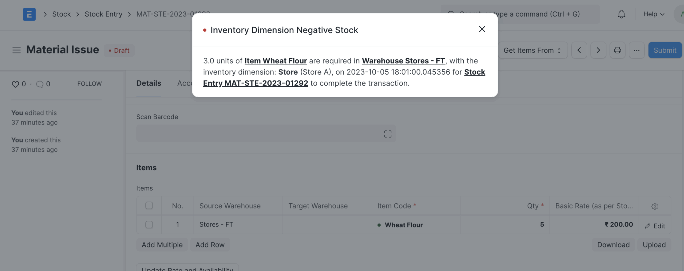
Task: Click the print icon button
Action: 617,50
